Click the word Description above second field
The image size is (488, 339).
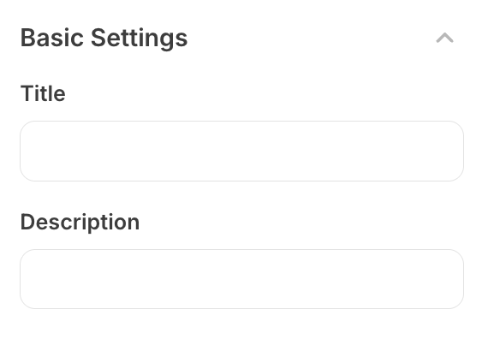point(80,223)
